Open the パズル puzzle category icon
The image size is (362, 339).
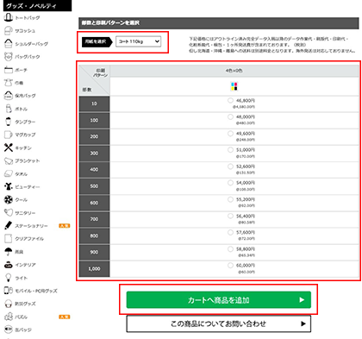(9, 317)
